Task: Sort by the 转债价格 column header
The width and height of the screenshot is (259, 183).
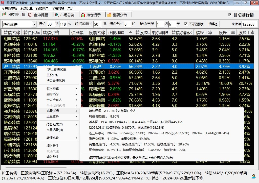Action: click(55, 32)
